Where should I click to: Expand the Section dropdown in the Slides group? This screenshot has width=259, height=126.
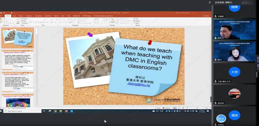click(24, 23)
